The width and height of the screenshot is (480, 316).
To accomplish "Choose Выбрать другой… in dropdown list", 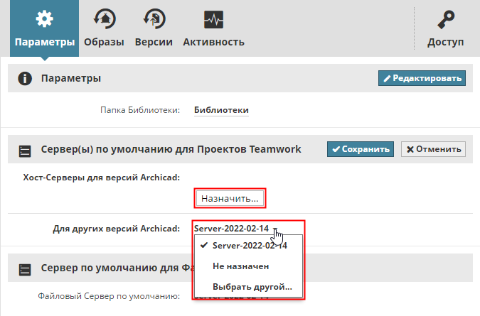I will coord(249,287).
